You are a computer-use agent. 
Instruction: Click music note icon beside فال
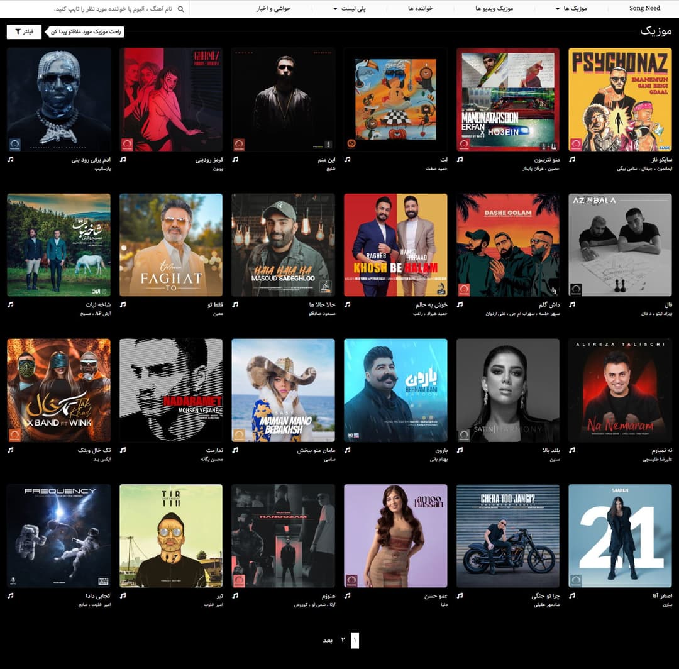tap(572, 304)
